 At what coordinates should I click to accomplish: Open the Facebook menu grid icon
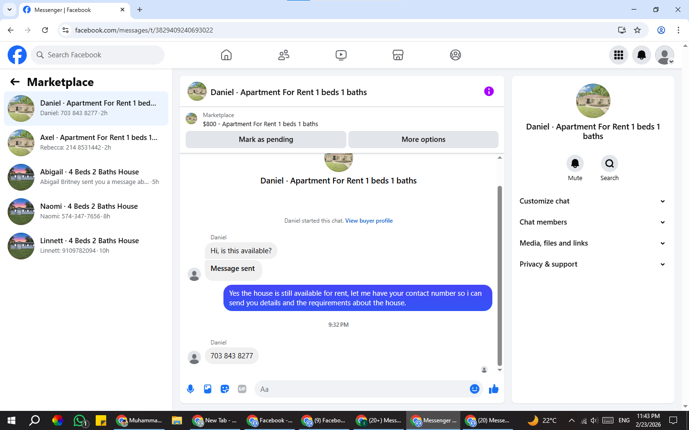619,55
